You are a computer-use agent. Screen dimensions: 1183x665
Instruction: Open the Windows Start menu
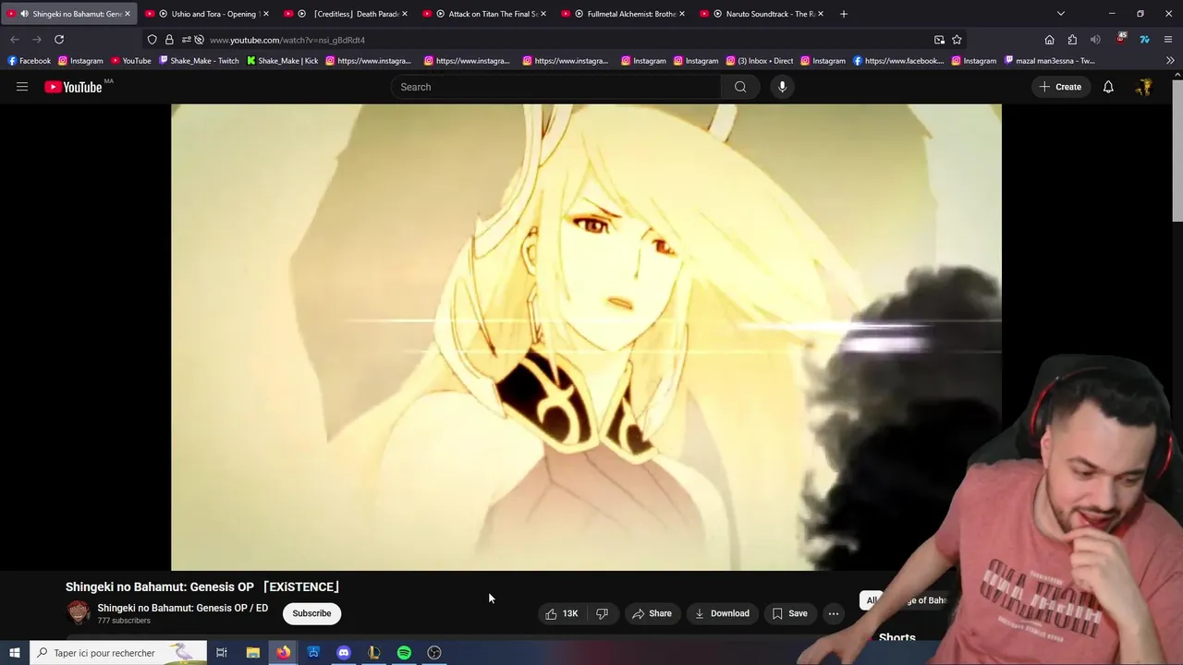pyautogui.click(x=15, y=653)
